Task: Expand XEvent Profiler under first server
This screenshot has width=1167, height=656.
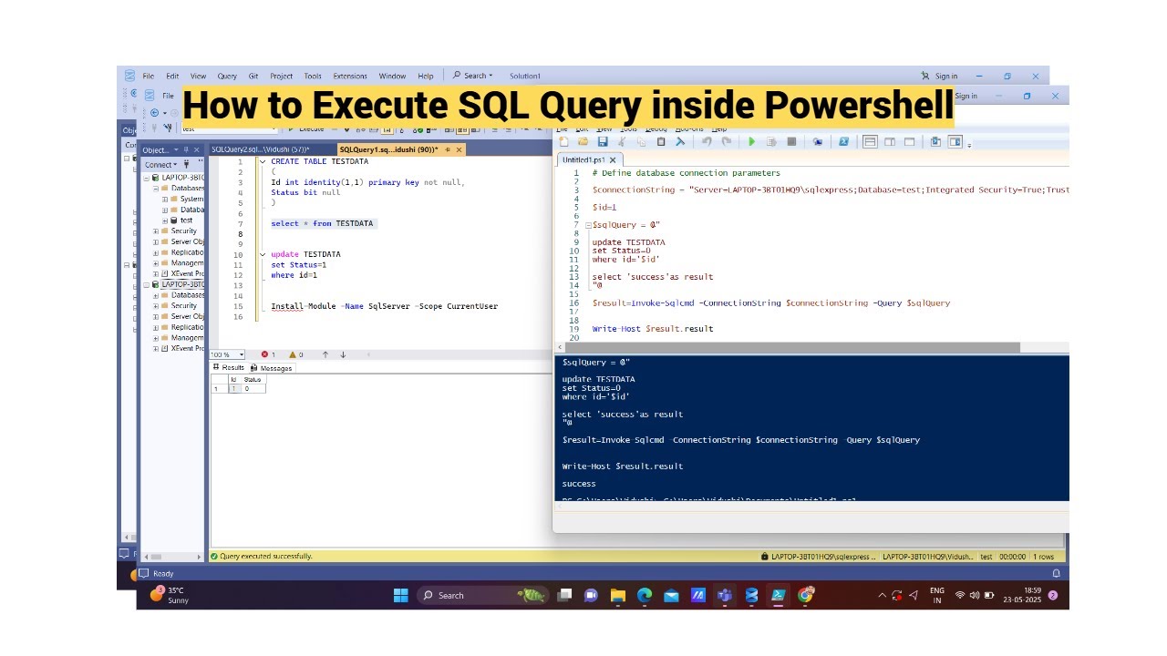Action: pyautogui.click(x=156, y=273)
